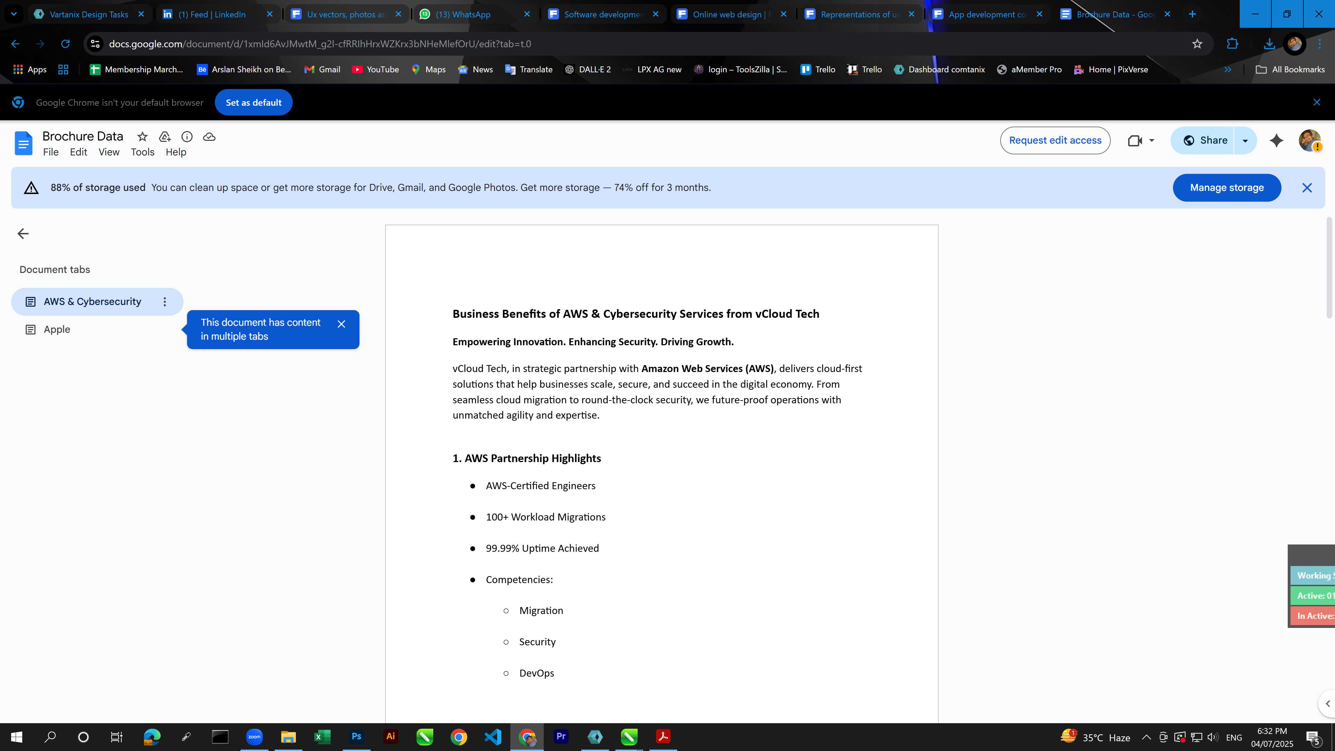Switch to the WhatsApp browser tab
1335x751 pixels.
pos(463,14)
